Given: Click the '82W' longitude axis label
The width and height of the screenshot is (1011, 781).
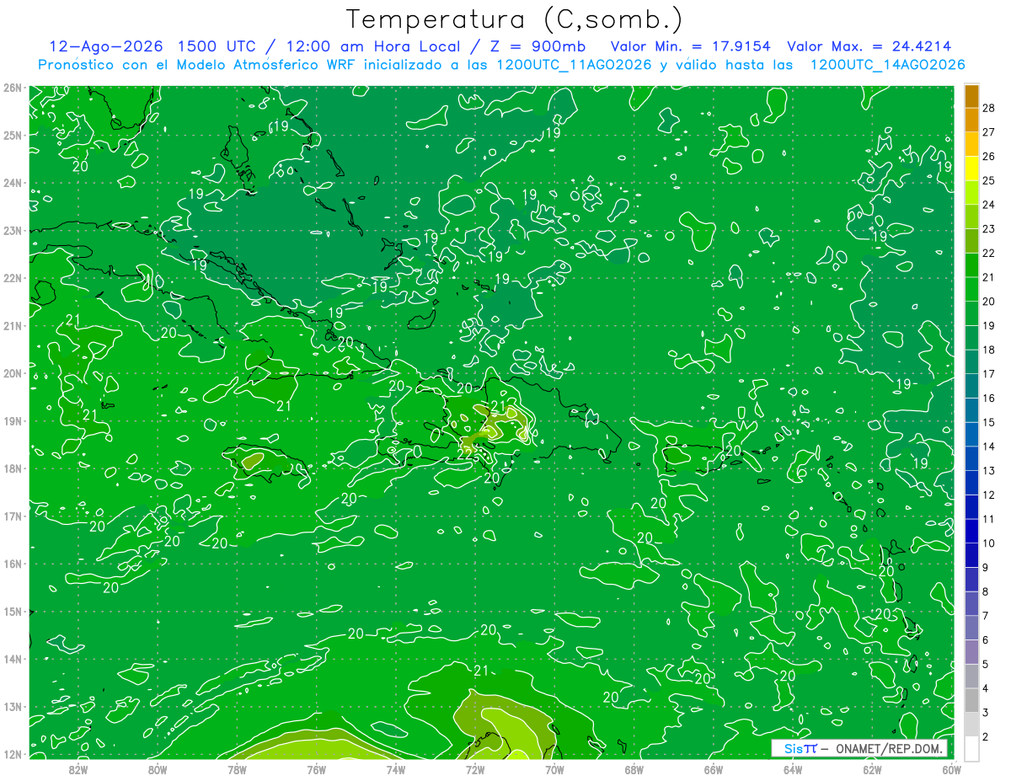Looking at the screenshot, I should click(78, 768).
